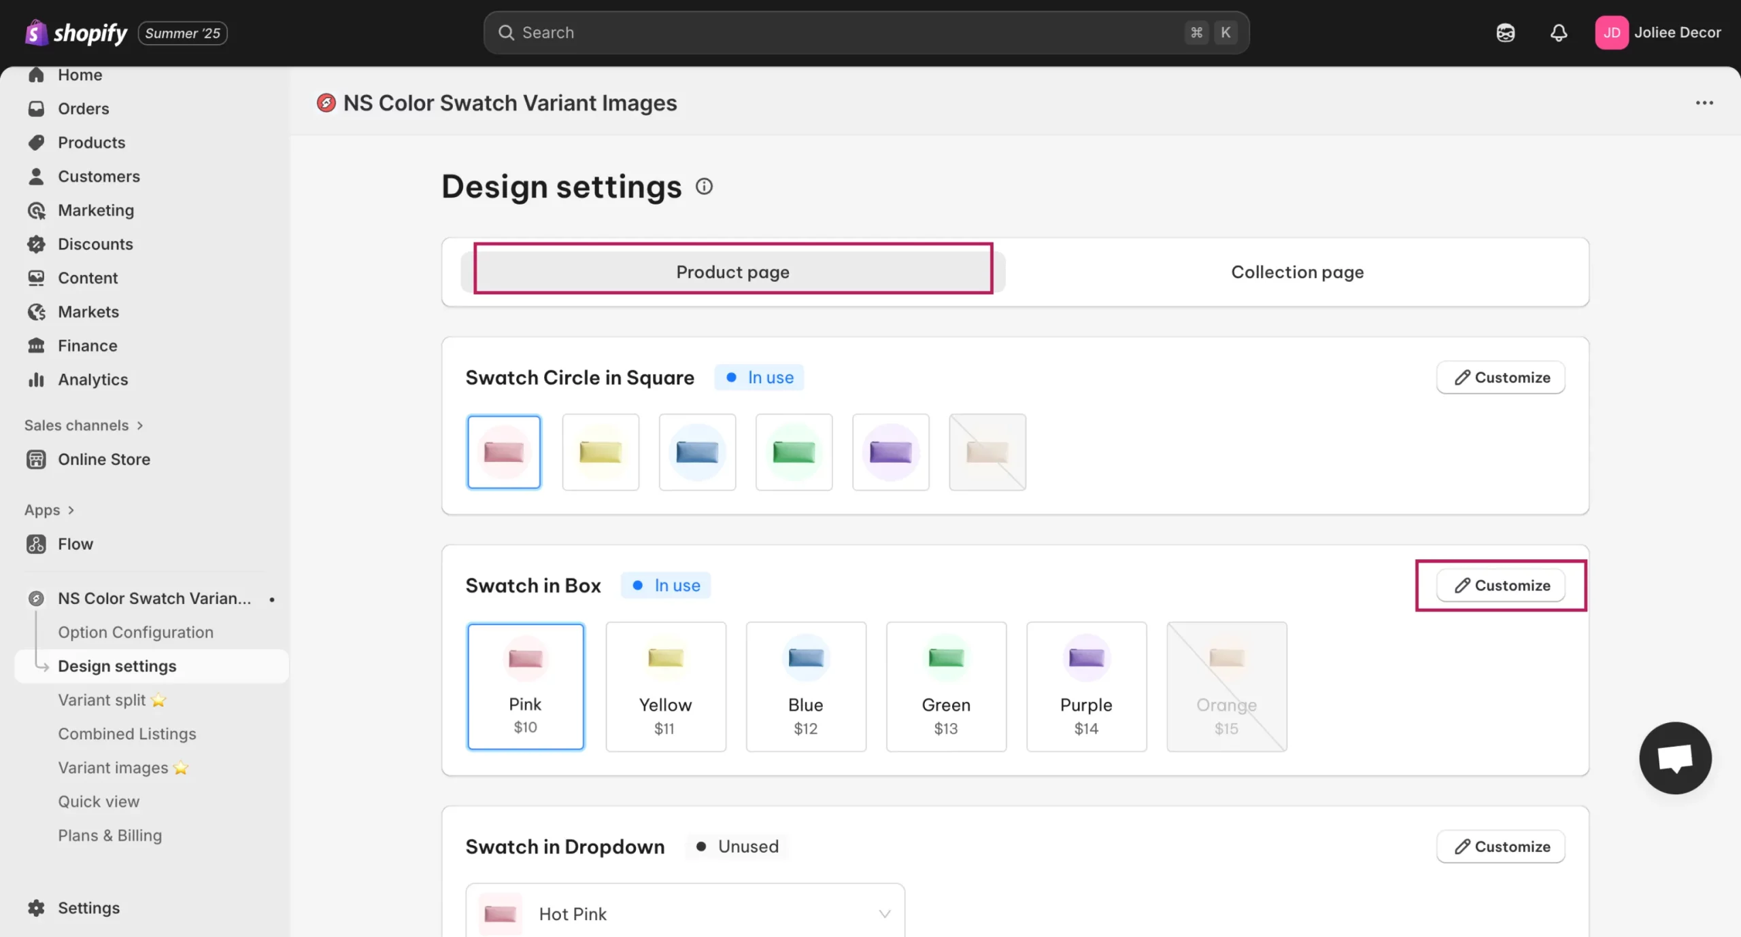Select the yellow circle-in-square swatch

click(x=601, y=452)
